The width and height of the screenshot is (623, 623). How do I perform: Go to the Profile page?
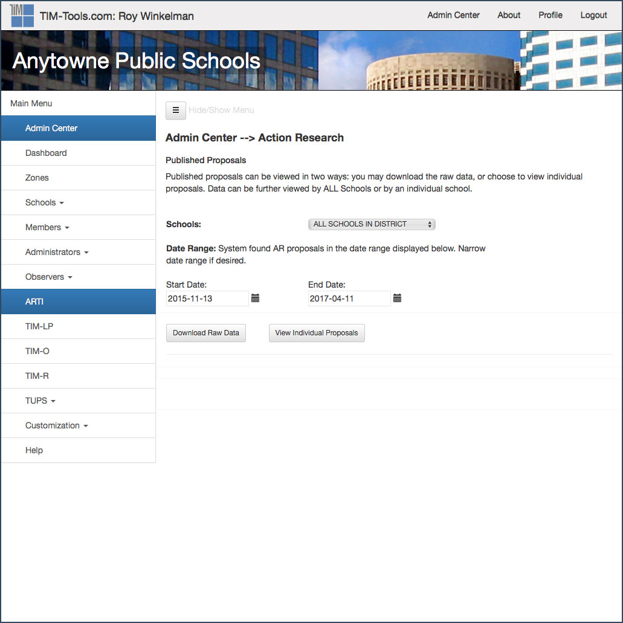550,15
